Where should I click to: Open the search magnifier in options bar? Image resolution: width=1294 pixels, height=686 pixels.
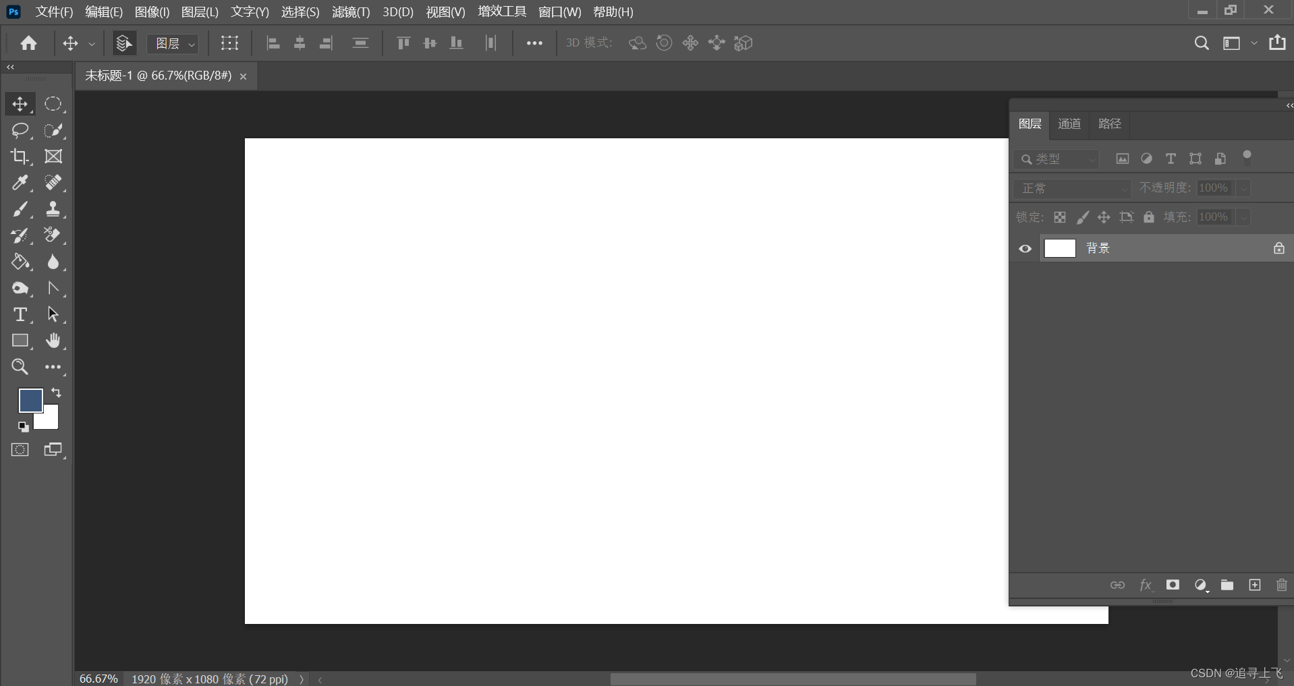(x=1201, y=43)
